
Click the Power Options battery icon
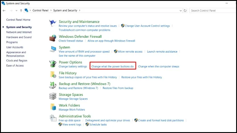pyautogui.click(x=53, y=64)
